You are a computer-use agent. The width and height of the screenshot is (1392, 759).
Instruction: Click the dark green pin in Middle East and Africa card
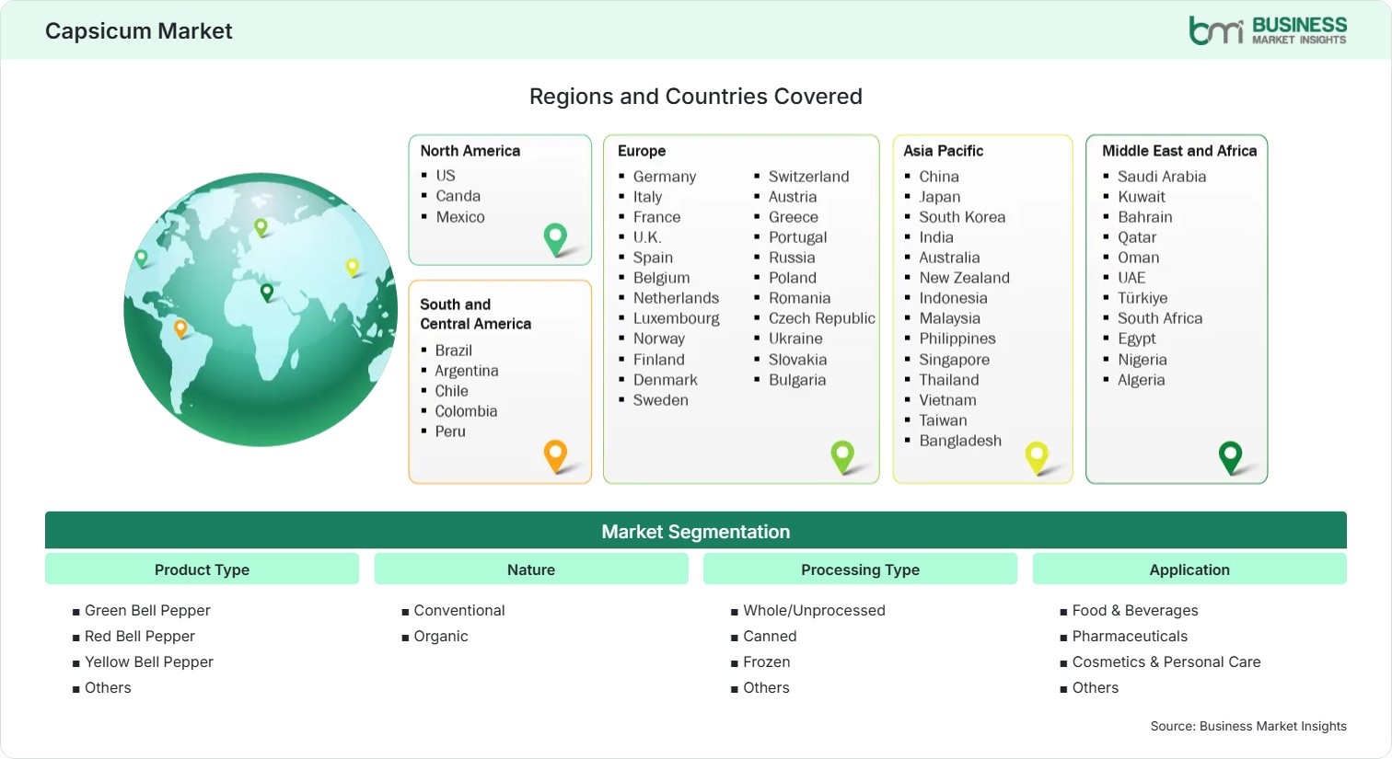tap(1230, 457)
